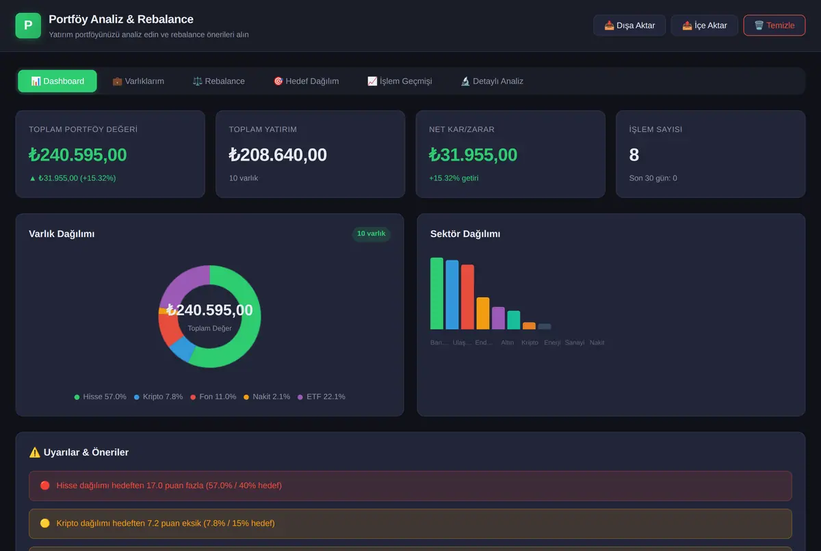Click the Fon 11.0% legend entry

(213, 397)
